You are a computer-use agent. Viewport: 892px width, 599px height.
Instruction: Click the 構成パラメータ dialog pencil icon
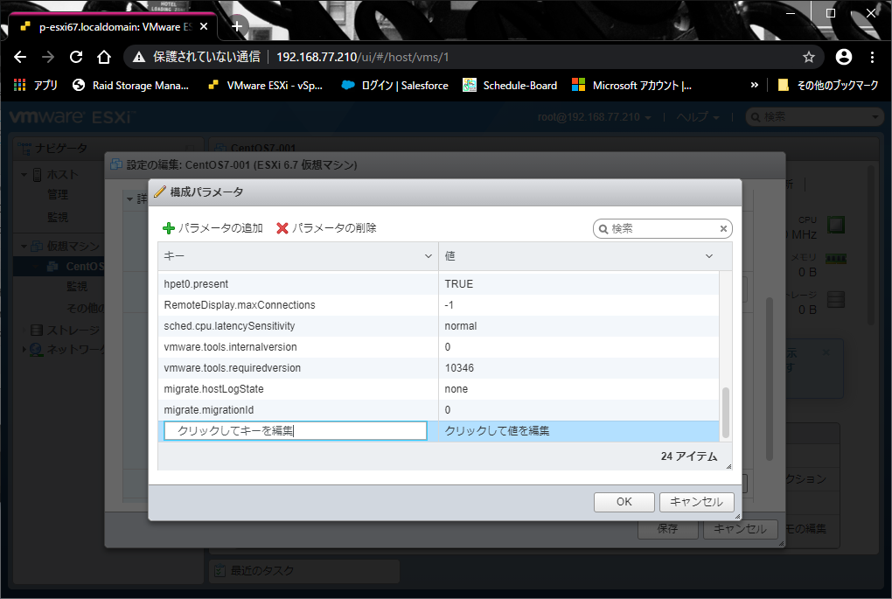pos(160,192)
